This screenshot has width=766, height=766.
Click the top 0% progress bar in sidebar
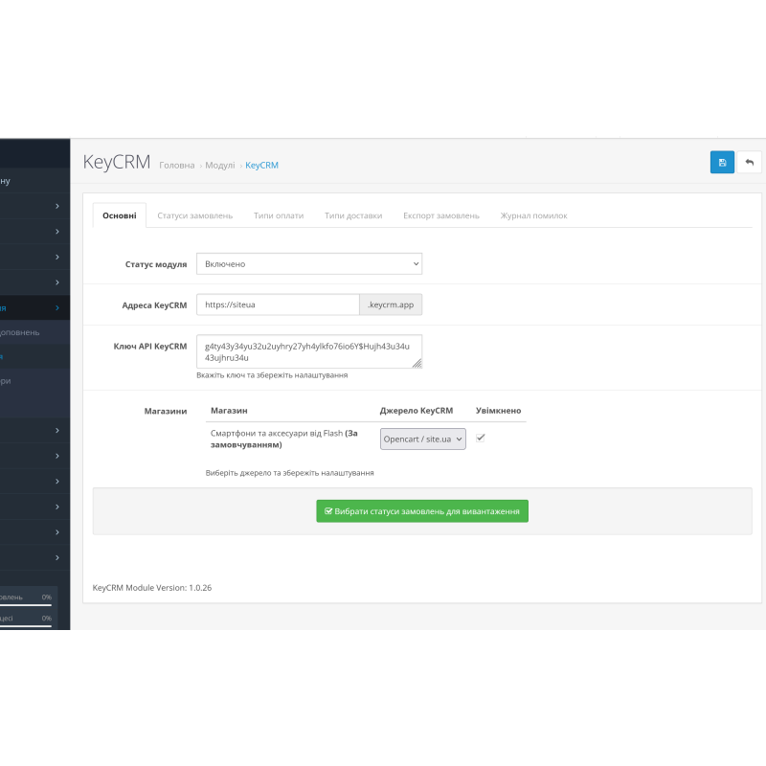coord(26,605)
